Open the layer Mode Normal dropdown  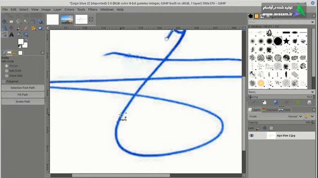coord(276,117)
